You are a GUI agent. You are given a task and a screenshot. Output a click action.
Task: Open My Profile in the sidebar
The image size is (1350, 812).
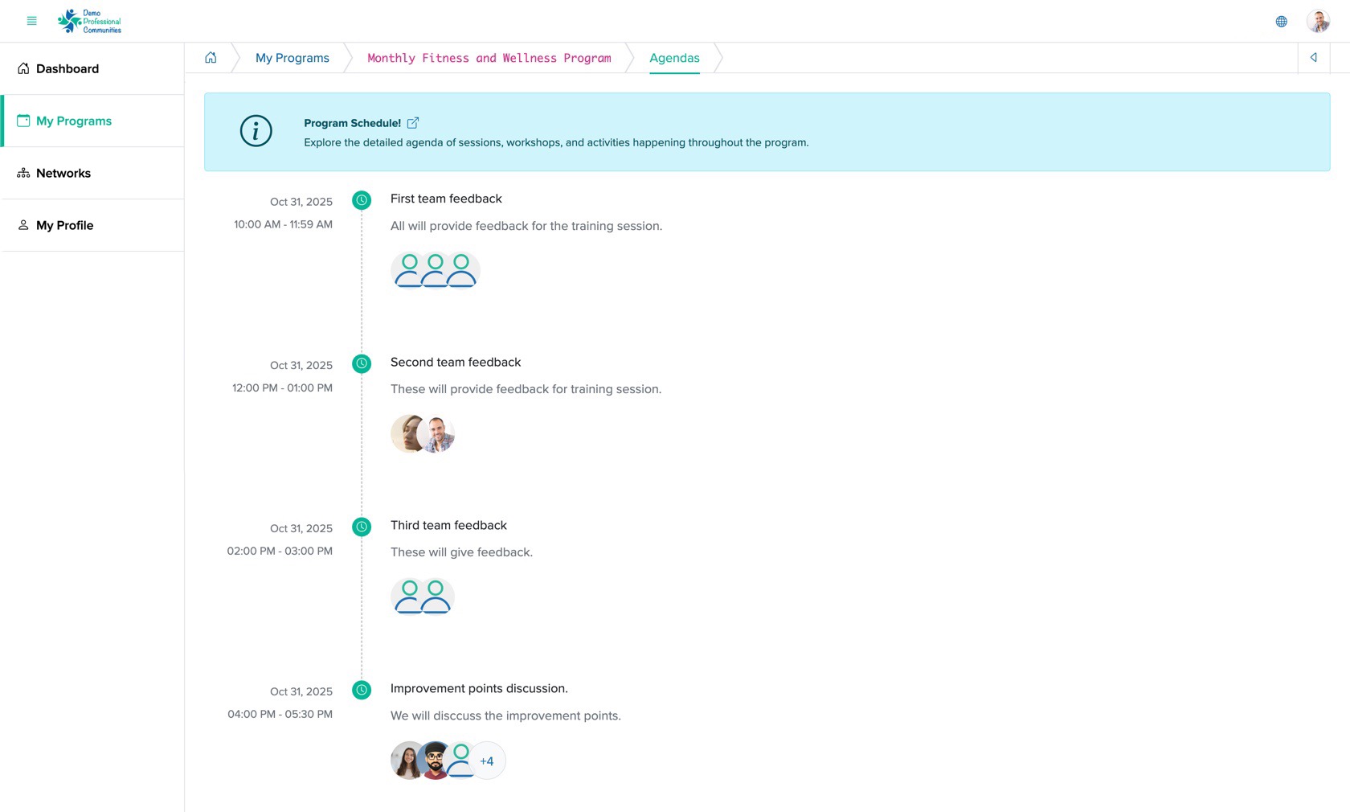92,225
